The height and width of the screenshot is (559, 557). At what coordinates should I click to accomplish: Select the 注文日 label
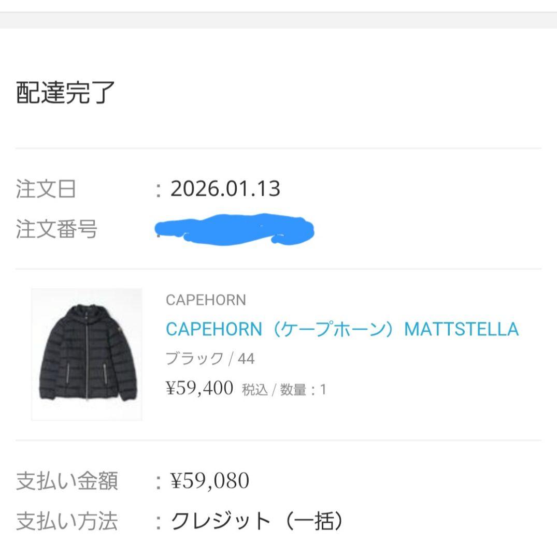click(x=47, y=189)
